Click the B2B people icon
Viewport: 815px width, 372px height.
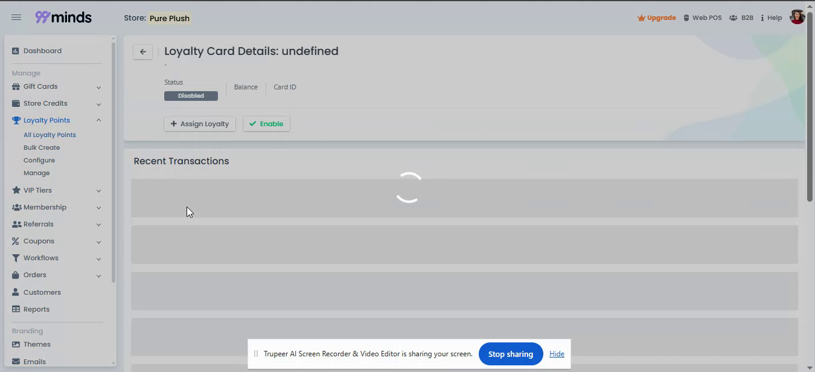733,18
